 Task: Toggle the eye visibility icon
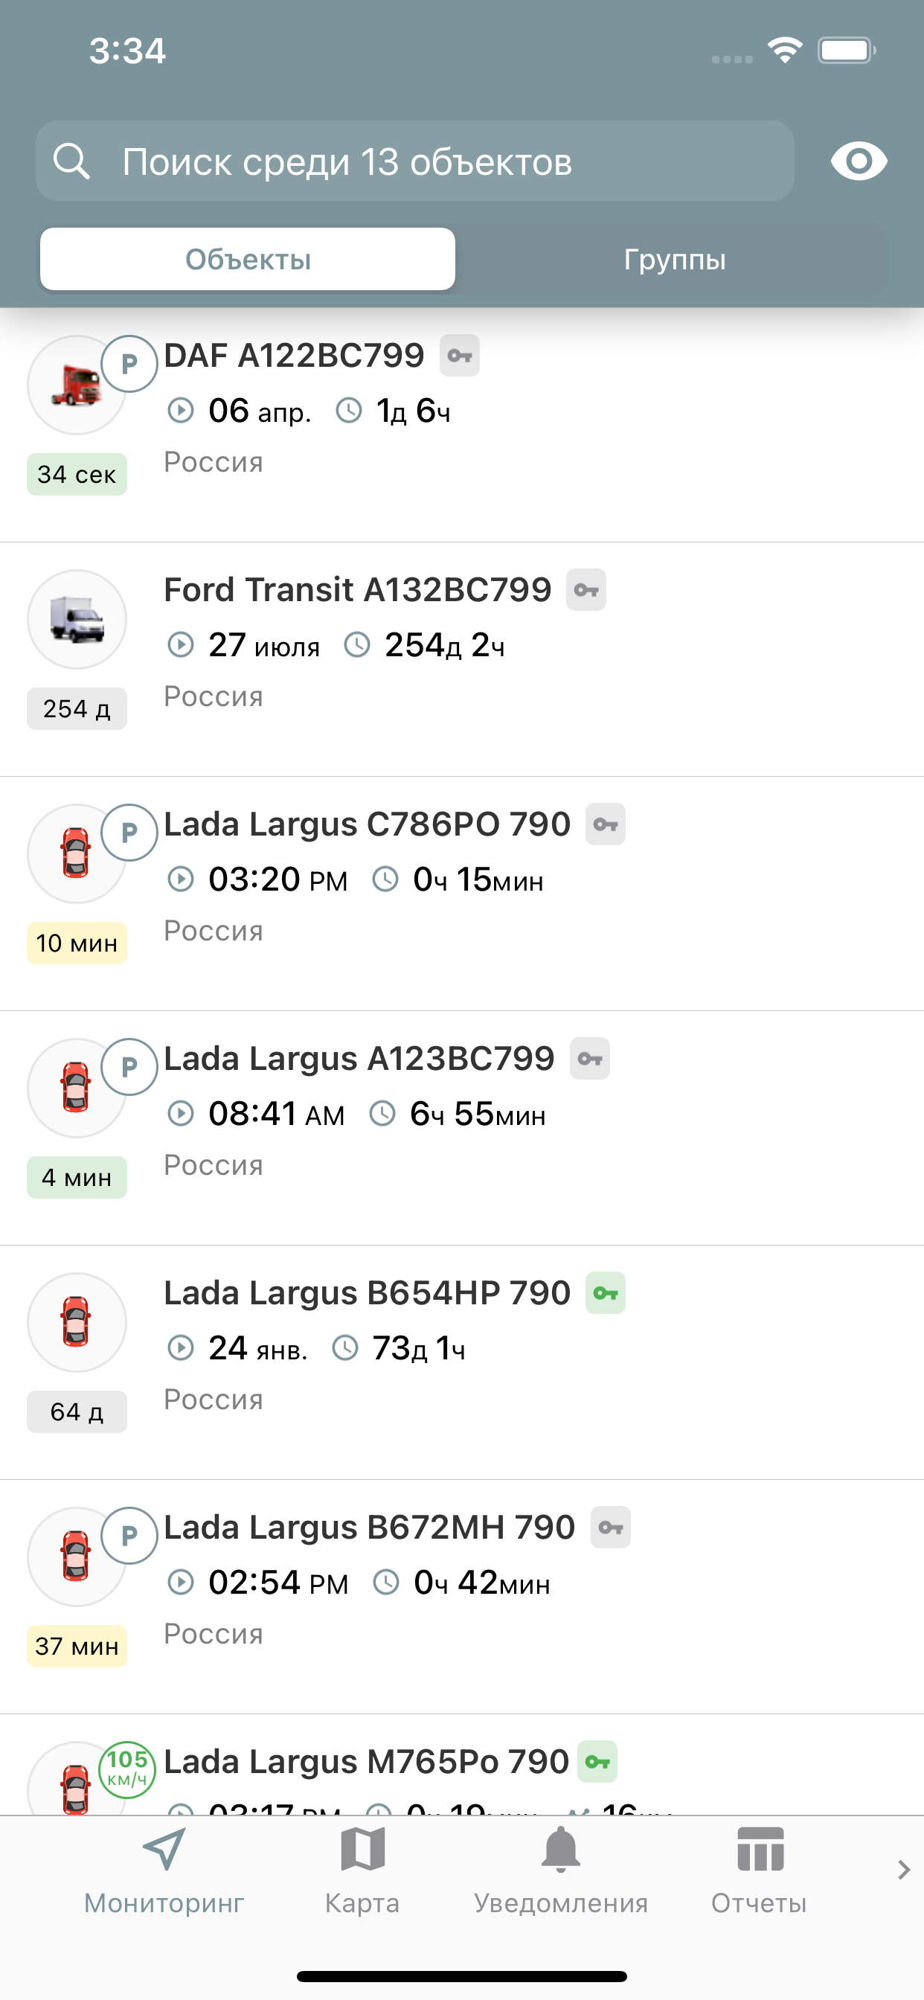(x=858, y=161)
